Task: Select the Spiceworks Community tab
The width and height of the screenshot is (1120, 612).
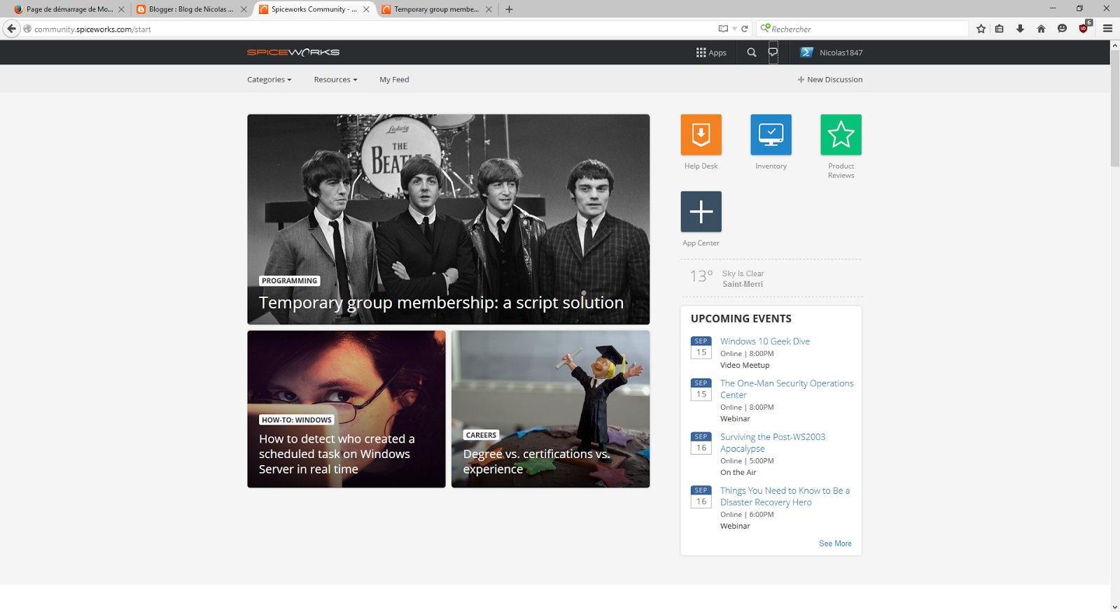Action: tap(314, 9)
